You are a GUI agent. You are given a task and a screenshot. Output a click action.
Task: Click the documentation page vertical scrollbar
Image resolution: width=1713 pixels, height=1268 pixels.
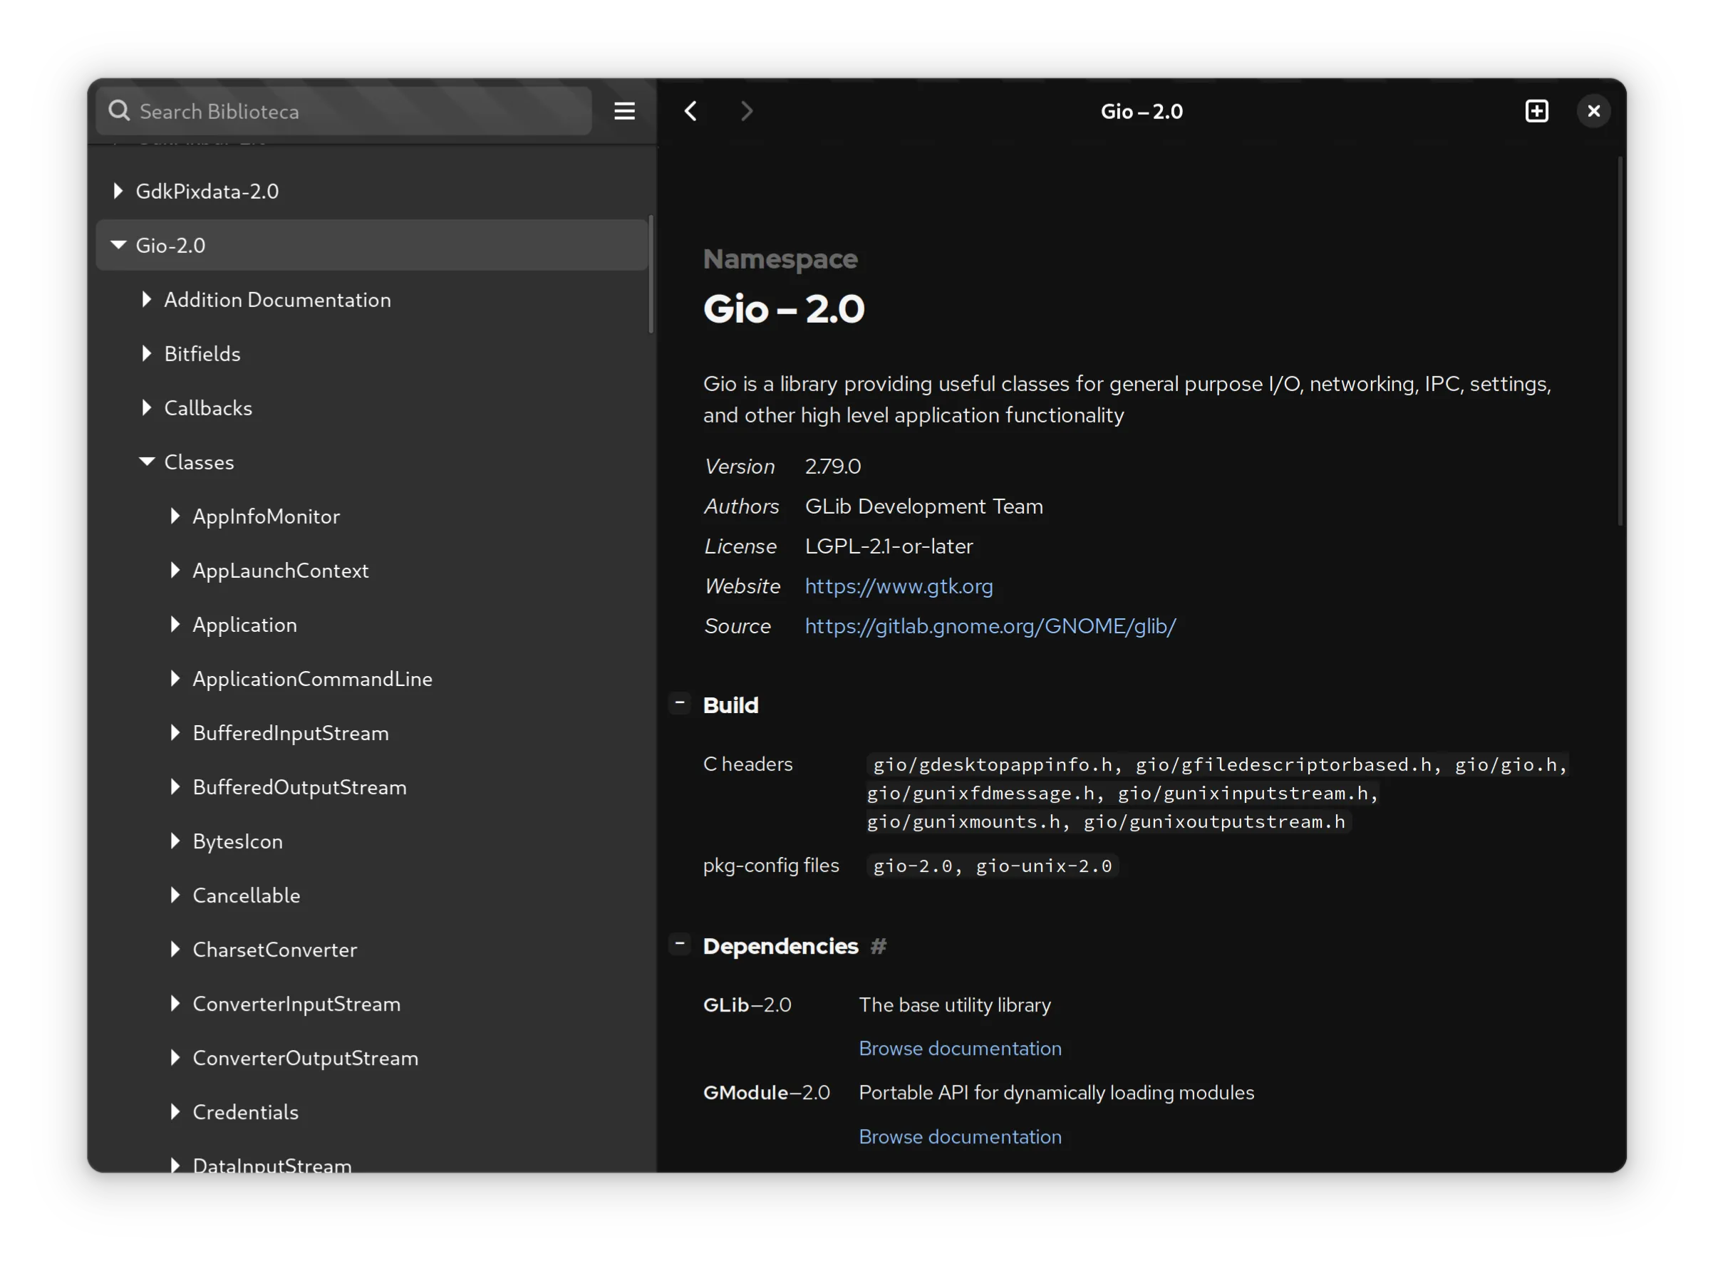1620,341
